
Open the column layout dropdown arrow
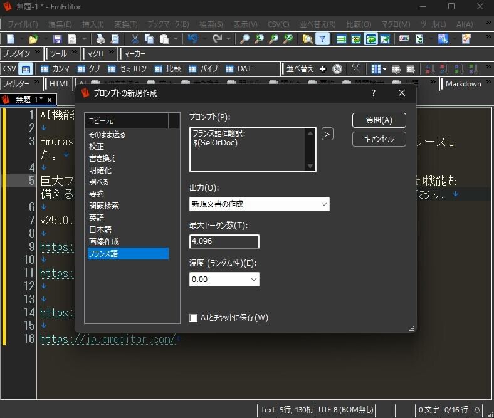(x=384, y=69)
